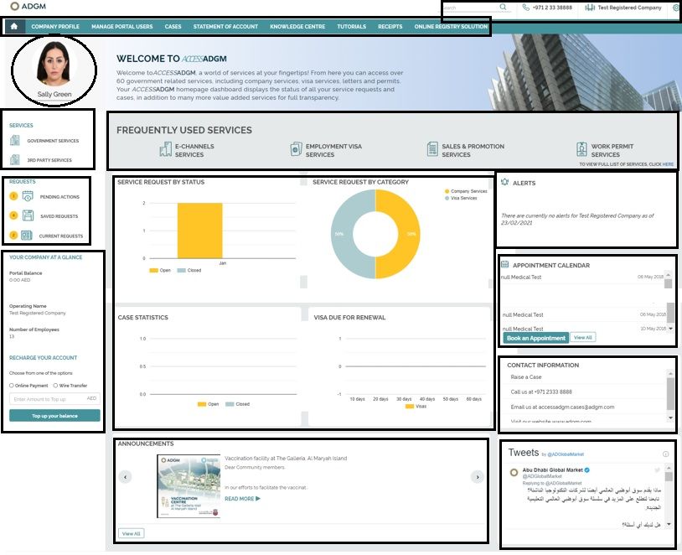The width and height of the screenshot is (682, 555).
Task: Click Tweets panel scrollbar down arrow
Action: [x=669, y=524]
